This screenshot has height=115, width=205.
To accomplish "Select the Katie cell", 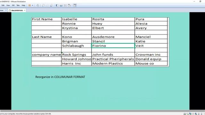I will (151, 41).
